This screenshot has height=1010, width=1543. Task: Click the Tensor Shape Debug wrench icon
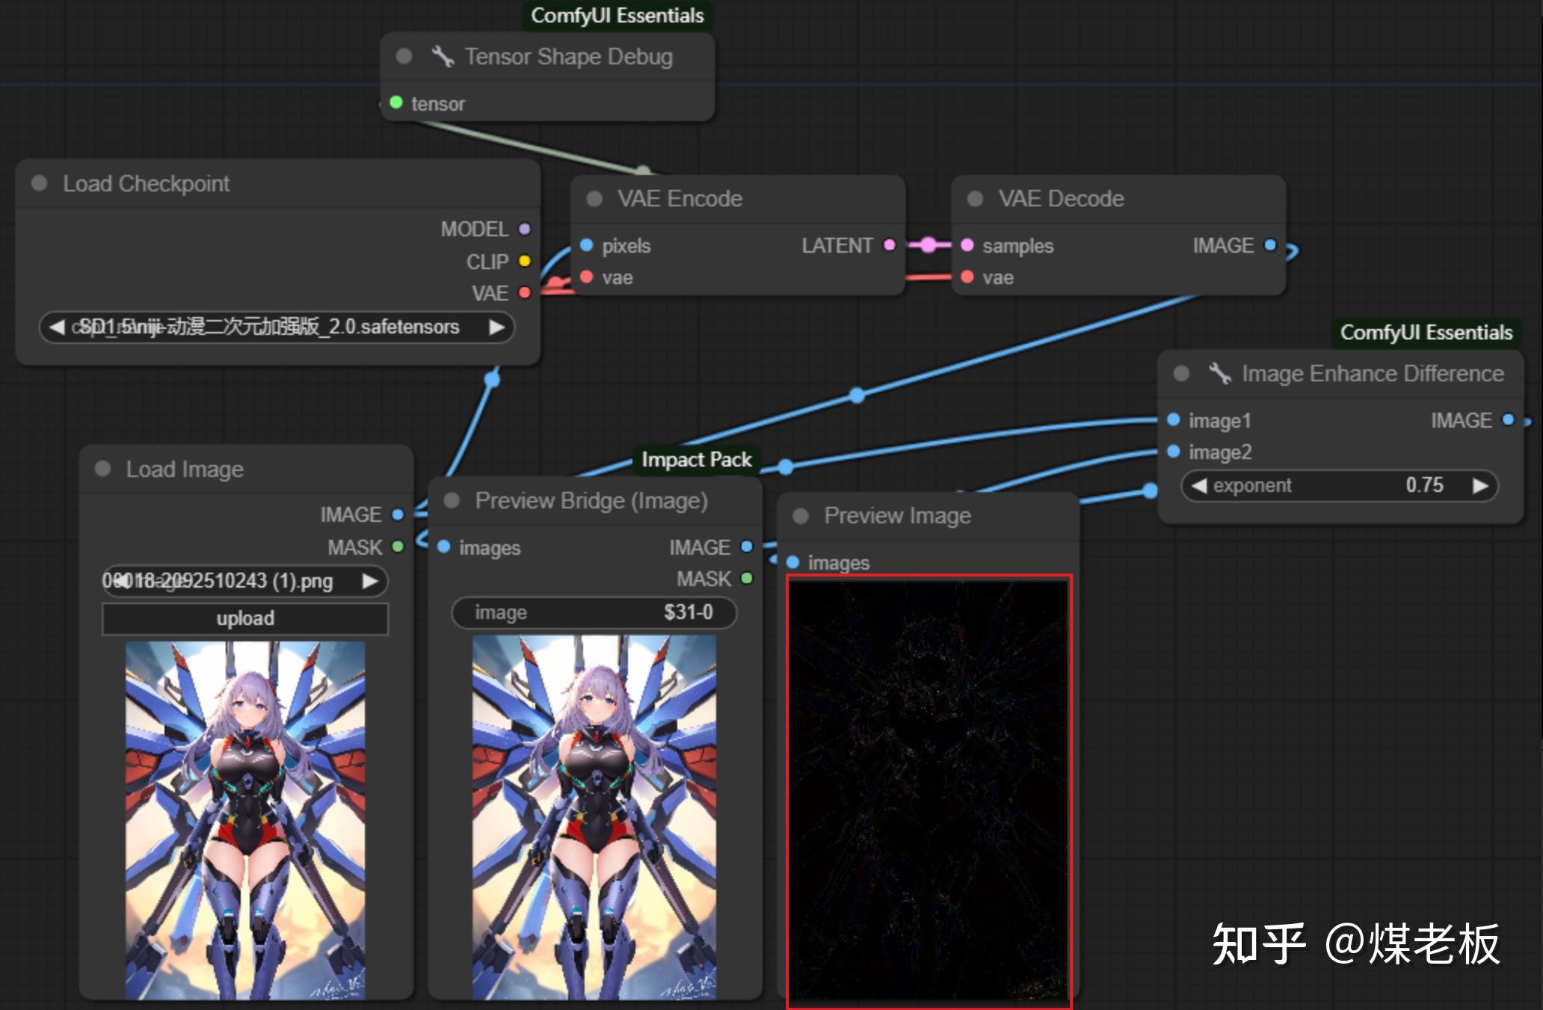coord(443,57)
